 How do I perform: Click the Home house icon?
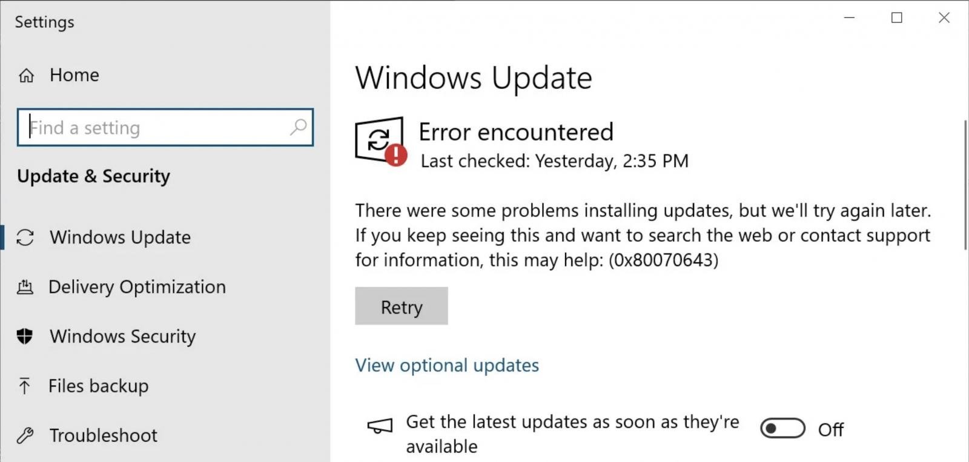[x=26, y=76]
